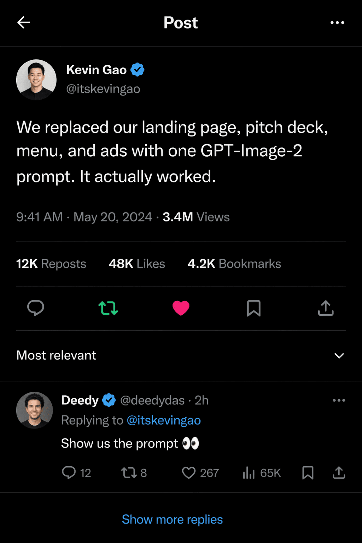362x543 pixels.
Task: Unlike the main post's pink heart
Action: [x=181, y=308]
